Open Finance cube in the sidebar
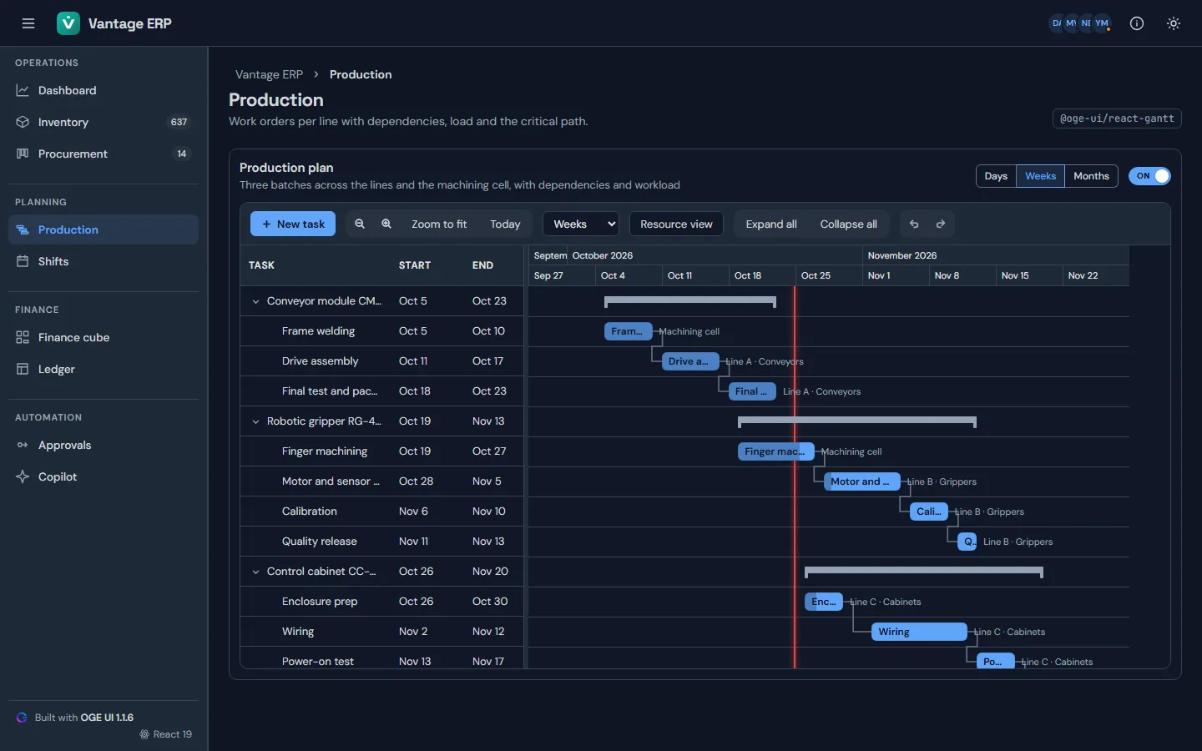Image resolution: width=1202 pixels, height=751 pixels. point(104,337)
